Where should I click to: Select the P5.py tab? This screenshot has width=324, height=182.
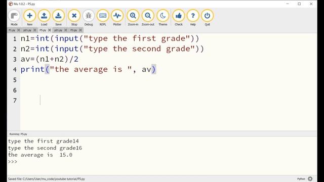coord(43,30)
